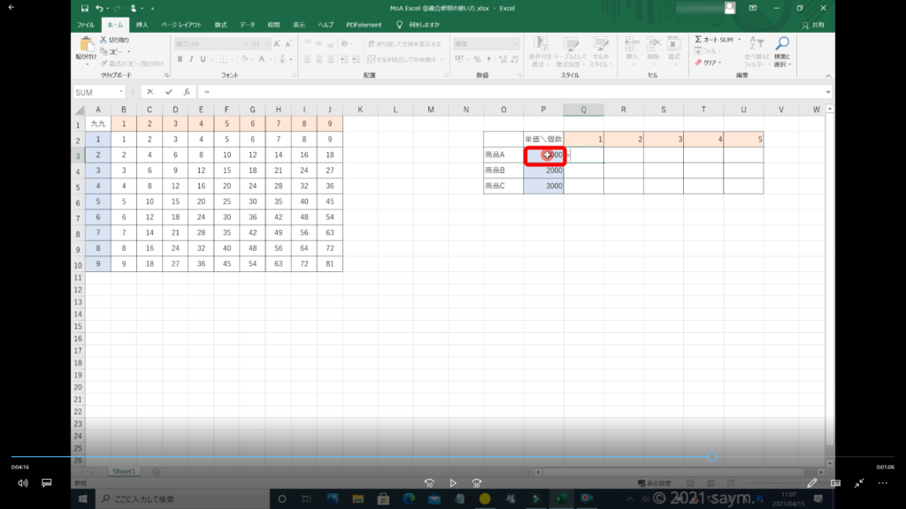Confirm formula entry with checkmark icon

[168, 92]
